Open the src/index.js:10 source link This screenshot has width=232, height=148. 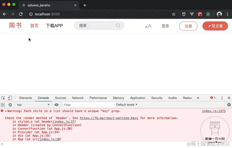tap(49, 139)
